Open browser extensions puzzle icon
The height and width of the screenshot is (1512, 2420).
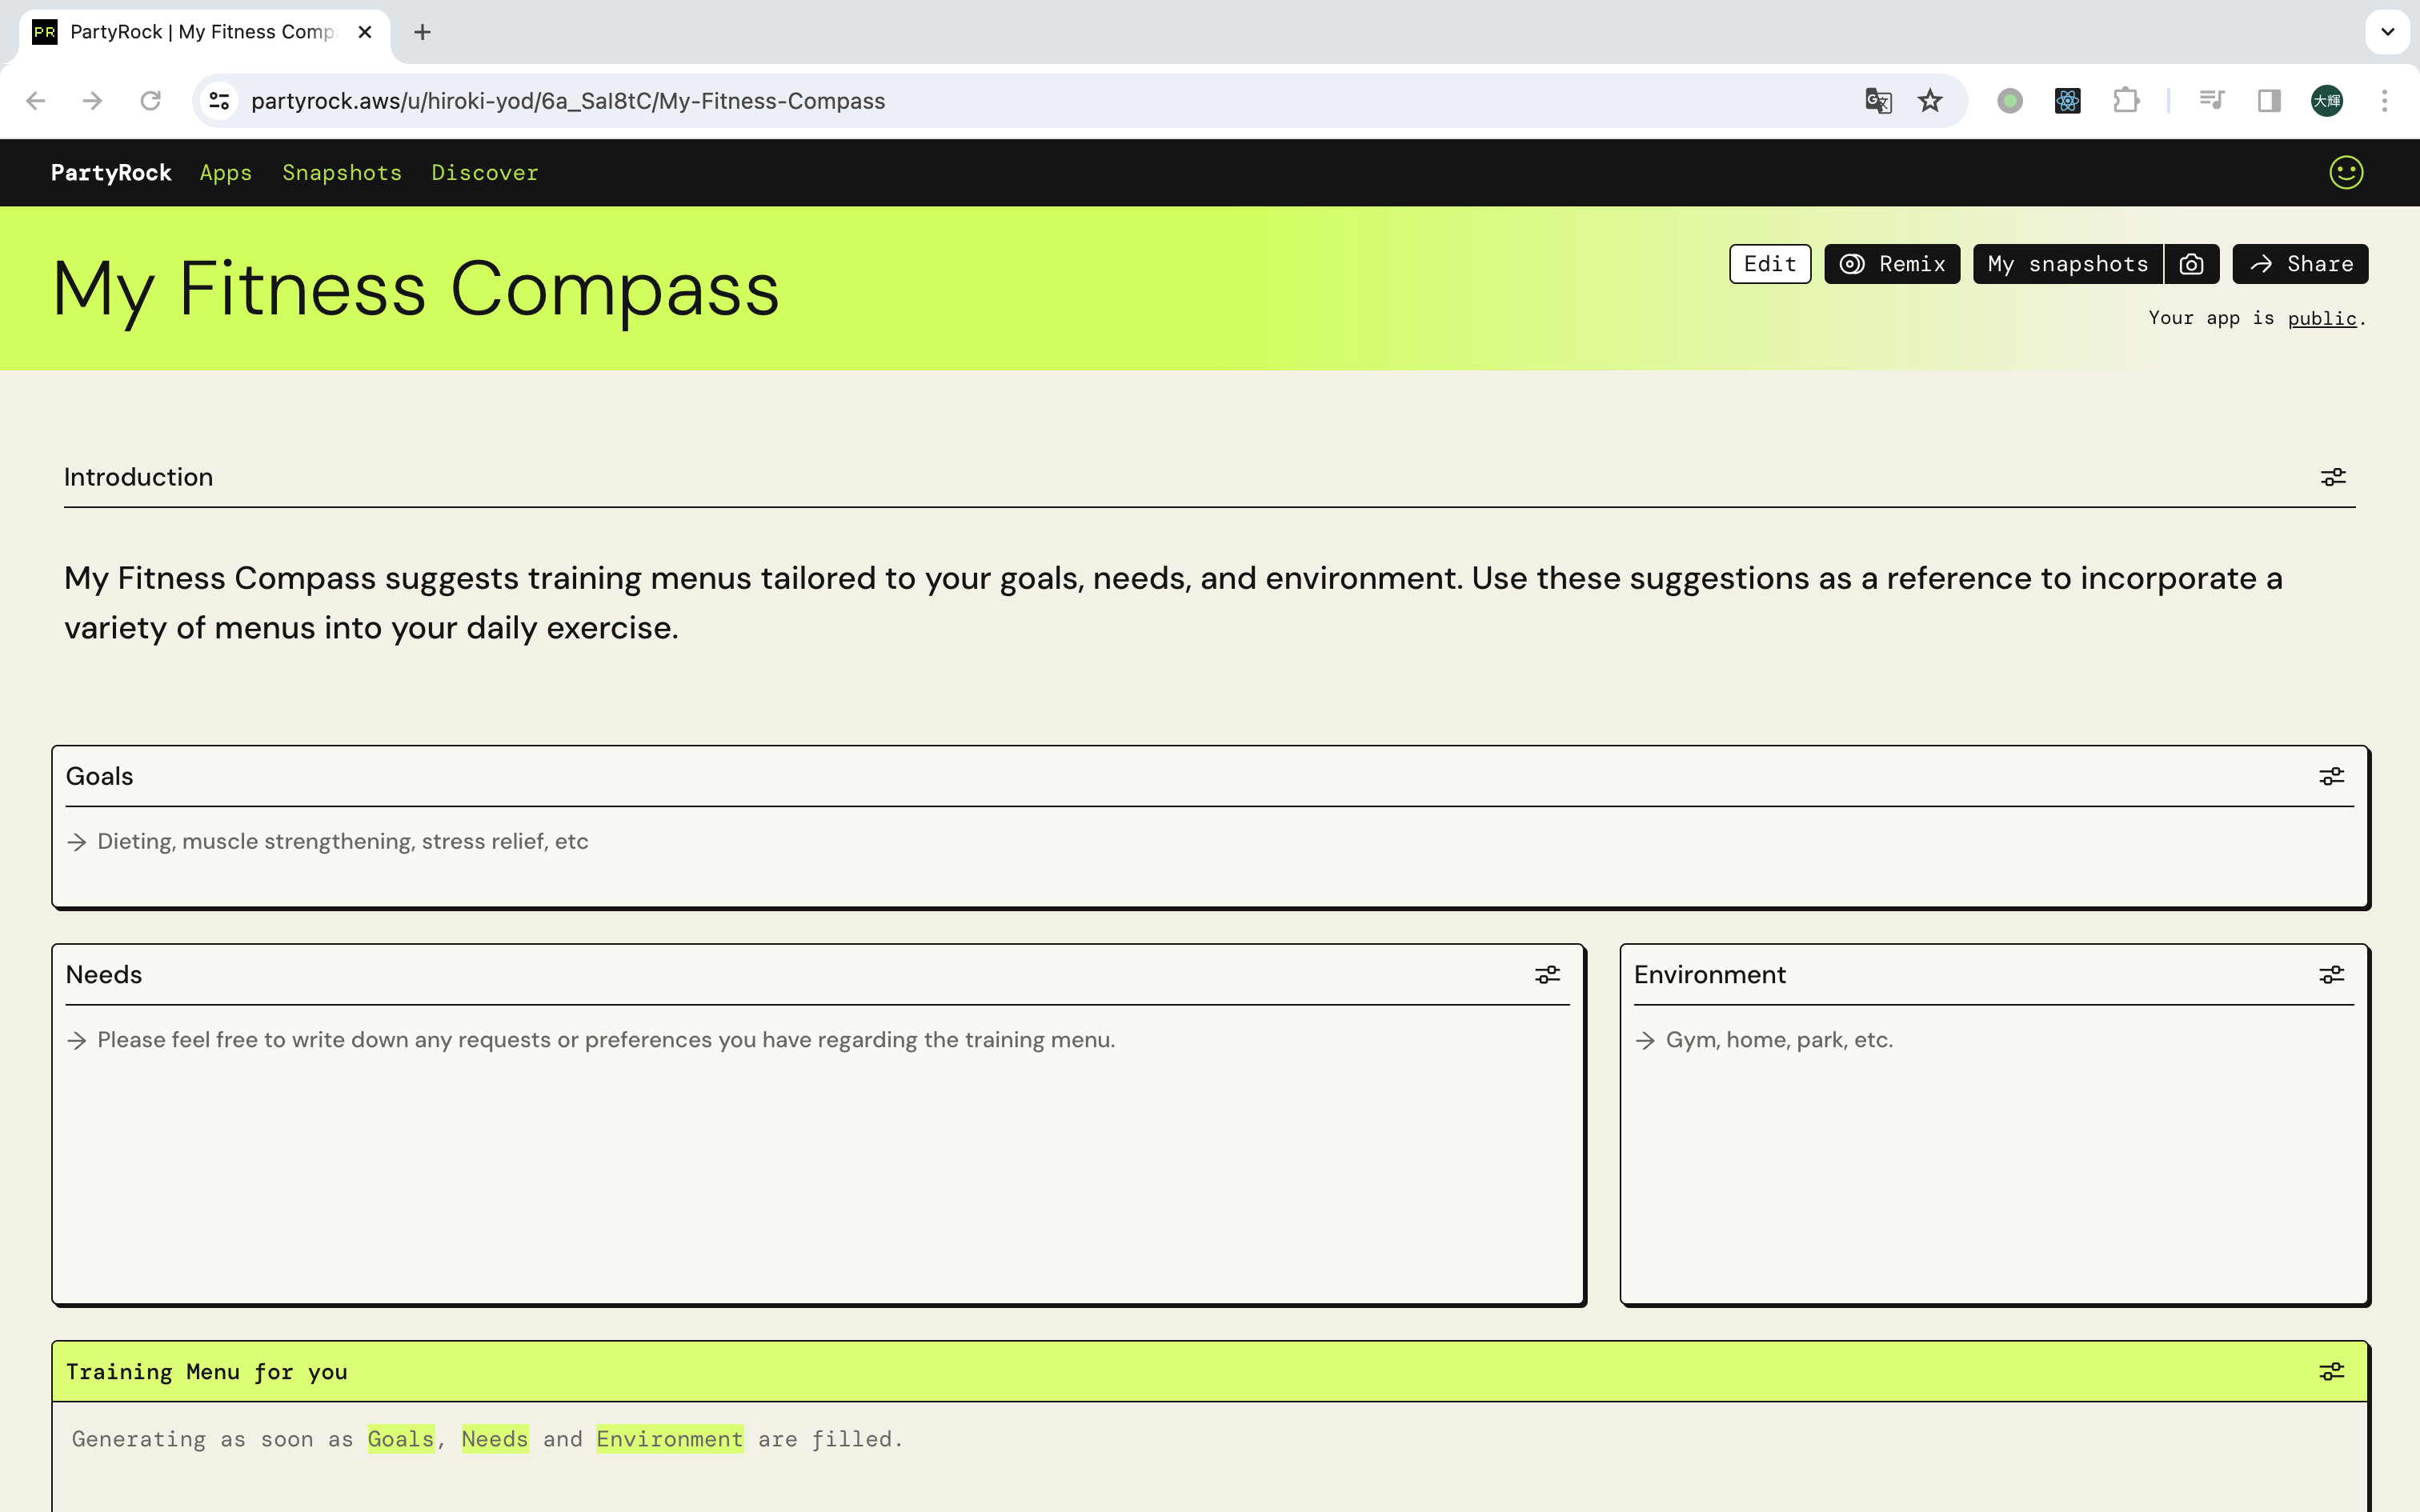coord(2125,101)
